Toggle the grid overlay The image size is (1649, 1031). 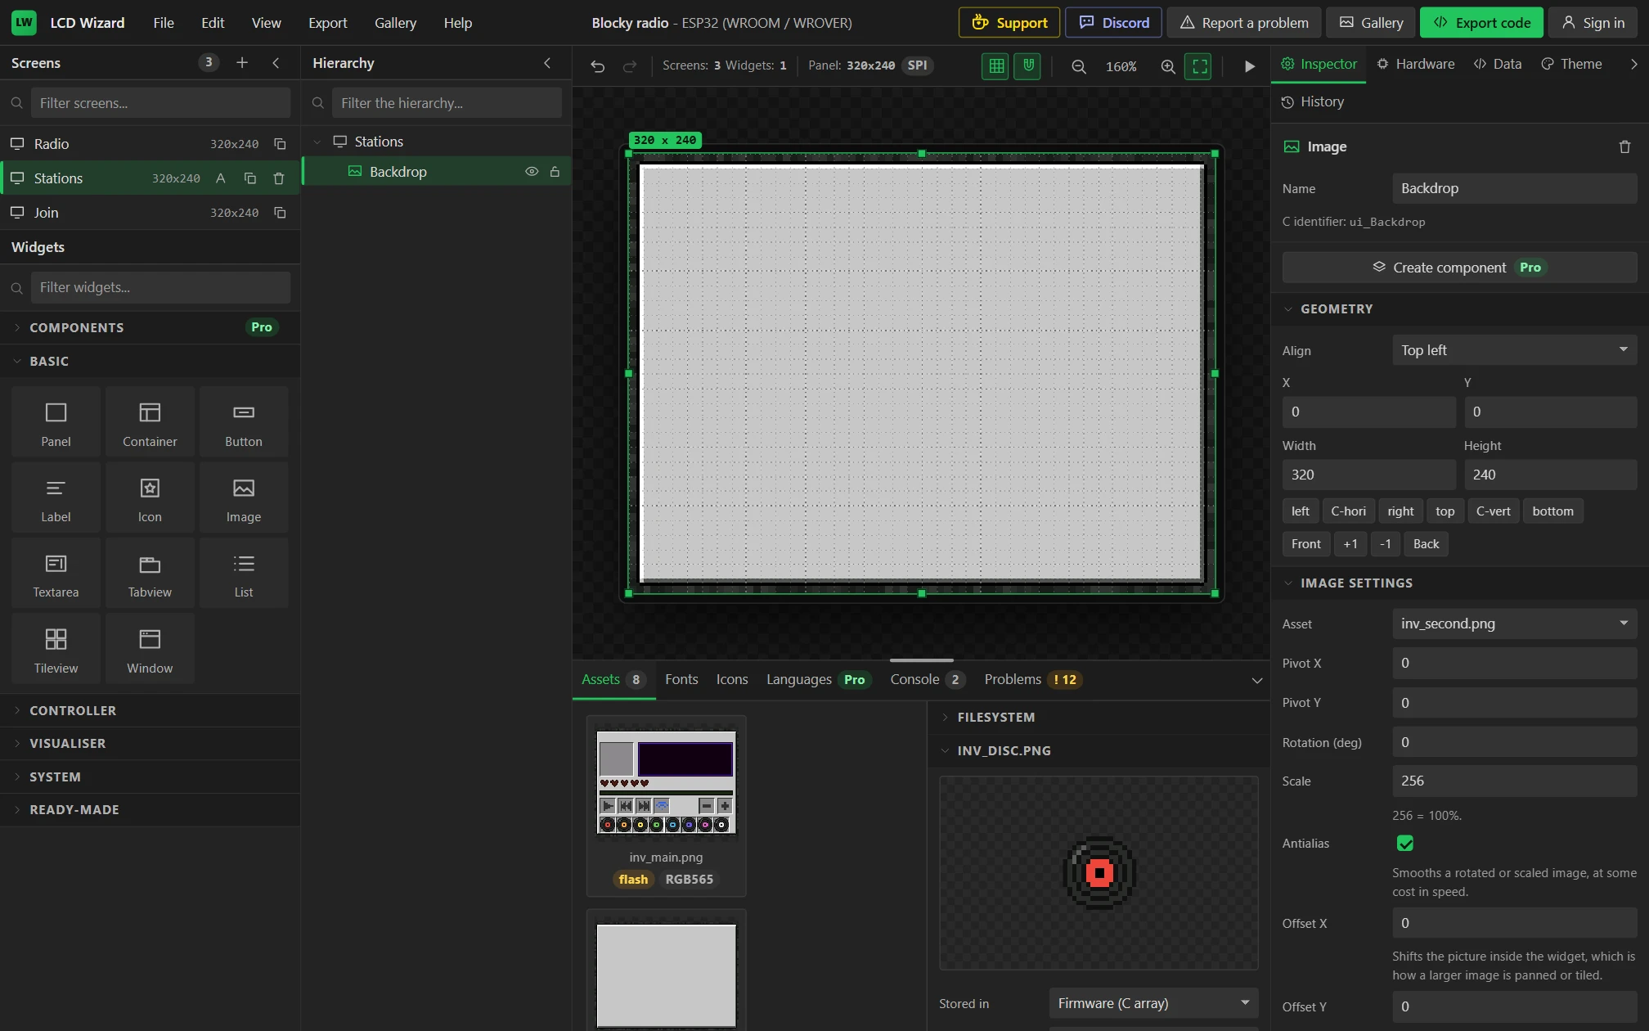click(995, 65)
